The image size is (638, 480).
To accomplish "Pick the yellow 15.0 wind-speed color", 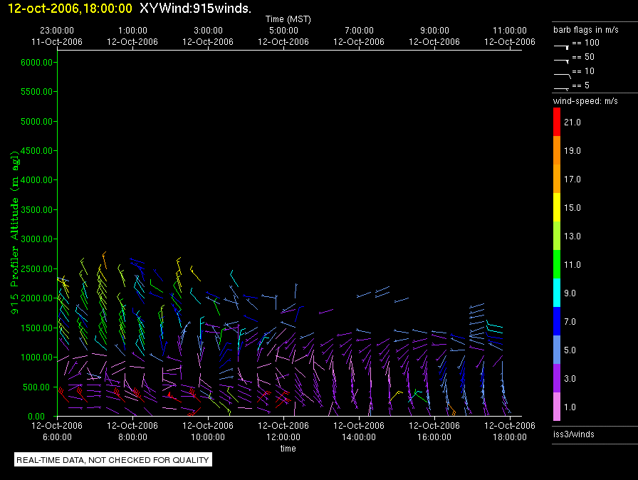I will [557, 207].
